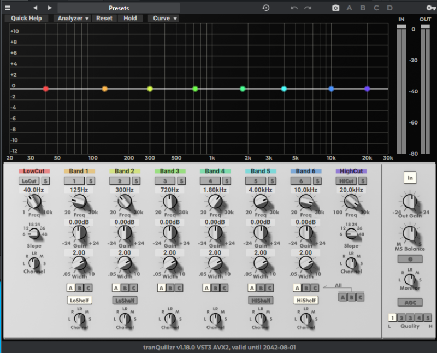Click the Band 3 frequency value field
The image size is (437, 353).
point(169,190)
